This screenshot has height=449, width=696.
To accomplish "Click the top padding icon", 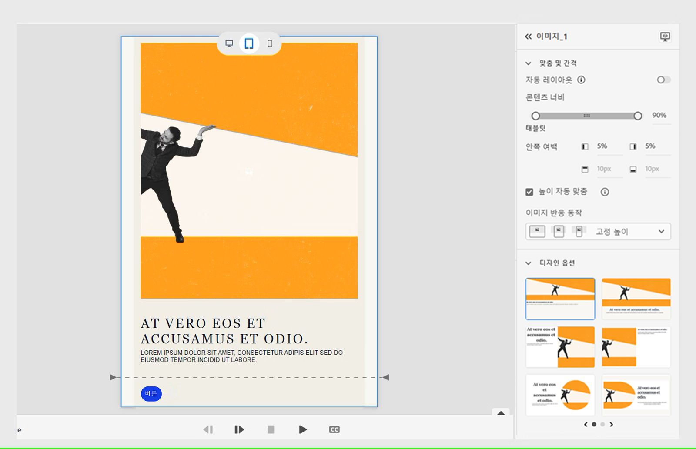I will coord(585,169).
